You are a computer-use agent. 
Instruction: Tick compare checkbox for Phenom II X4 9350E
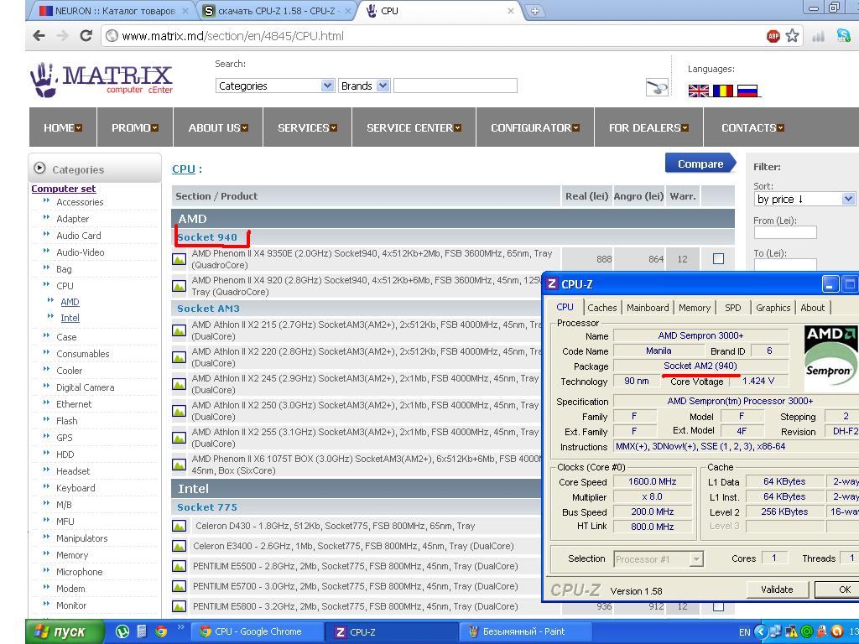pos(718,258)
